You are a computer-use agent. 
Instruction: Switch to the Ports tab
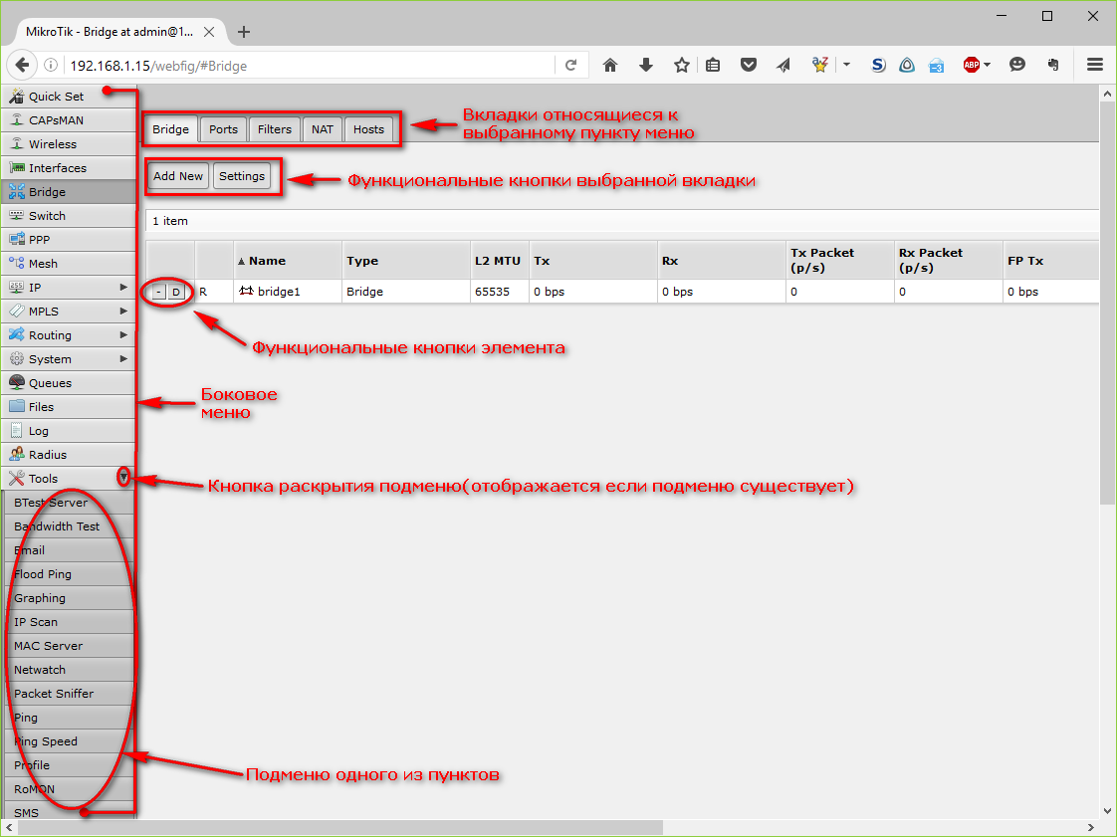pyautogui.click(x=223, y=129)
